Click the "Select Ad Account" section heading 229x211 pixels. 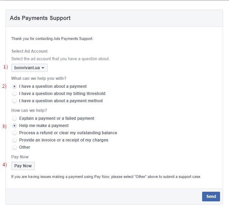pyautogui.click(x=29, y=51)
